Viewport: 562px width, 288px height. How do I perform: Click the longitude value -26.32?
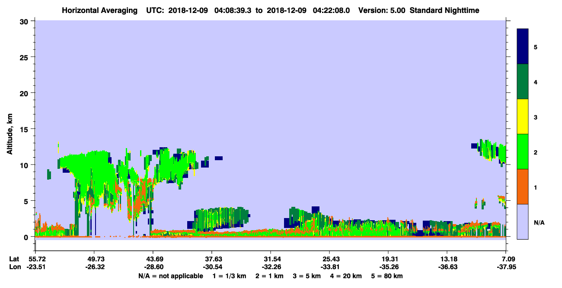(x=94, y=267)
